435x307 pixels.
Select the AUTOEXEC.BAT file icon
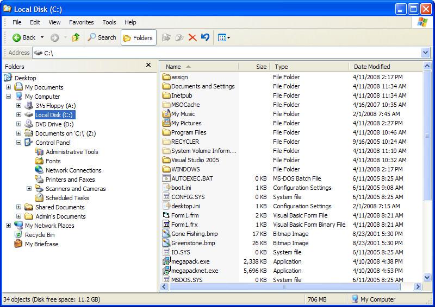point(166,178)
